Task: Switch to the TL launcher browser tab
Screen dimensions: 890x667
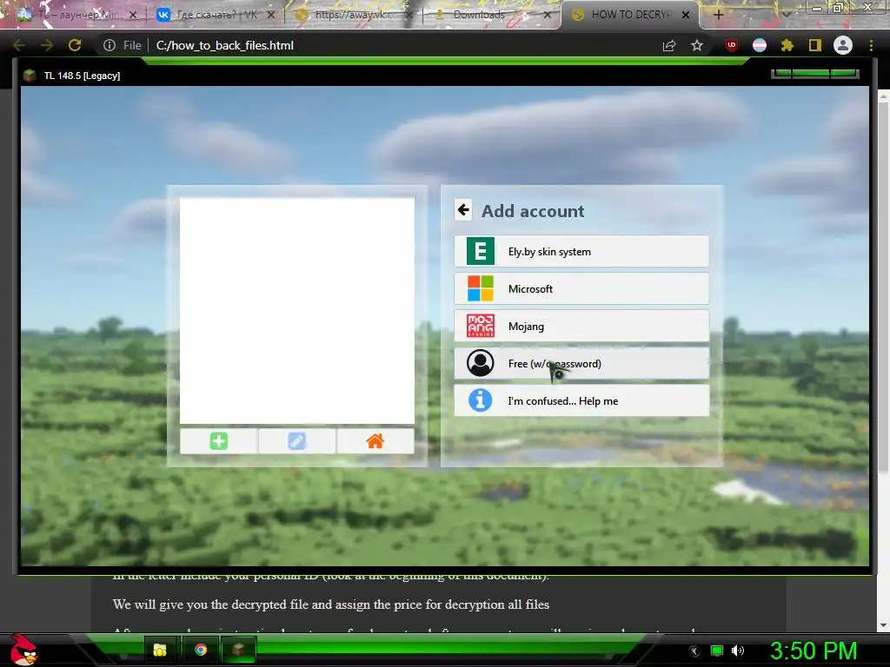Action: (76, 15)
